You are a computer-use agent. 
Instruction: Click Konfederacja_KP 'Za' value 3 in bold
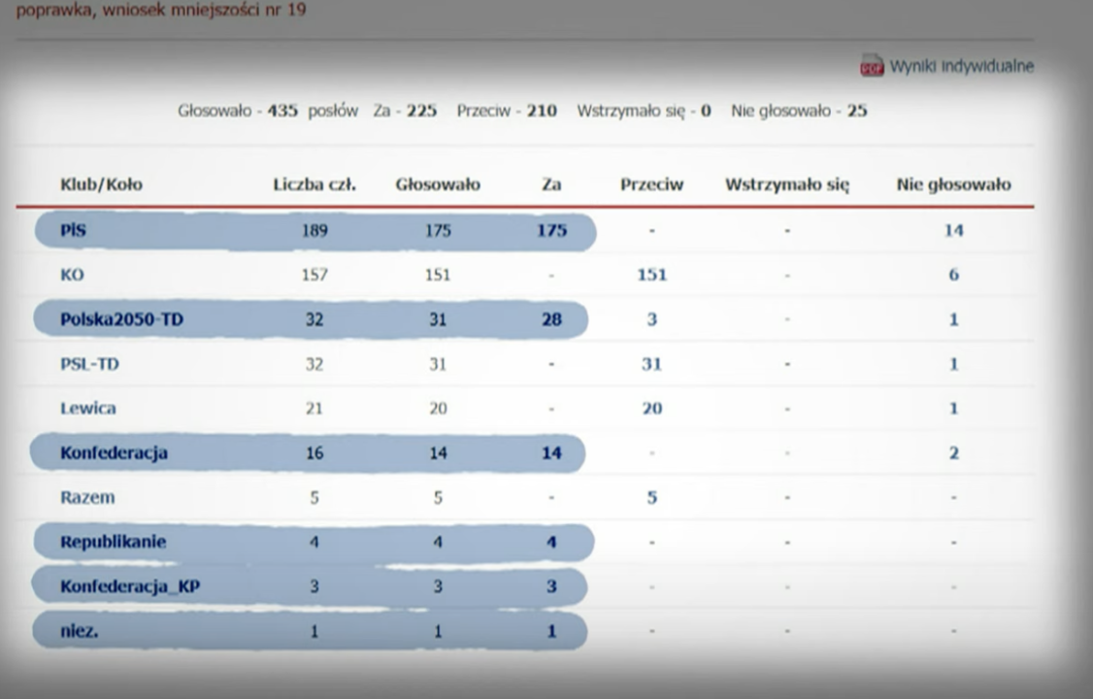click(x=551, y=586)
